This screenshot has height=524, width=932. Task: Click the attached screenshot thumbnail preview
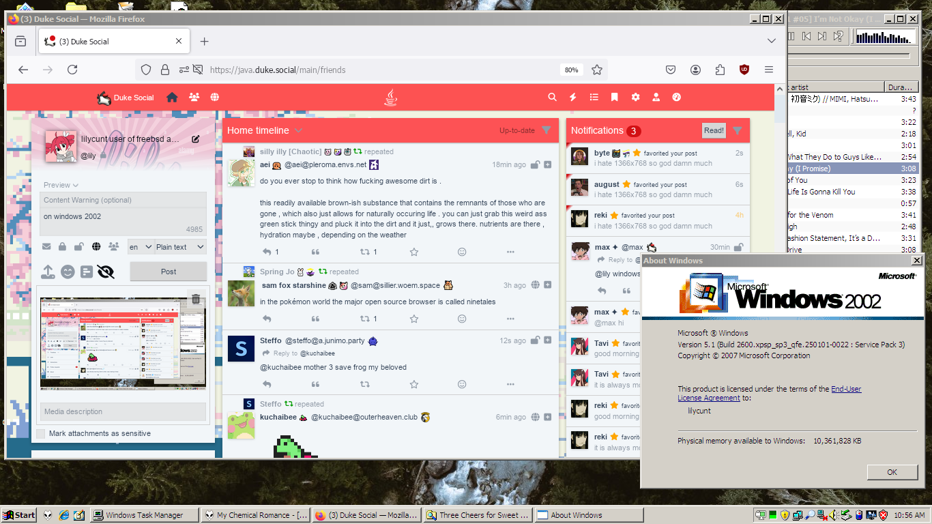coord(123,343)
